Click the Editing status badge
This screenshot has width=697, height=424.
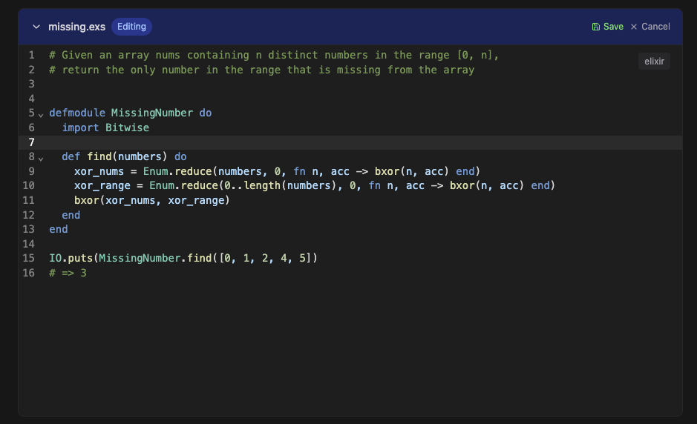tap(131, 27)
